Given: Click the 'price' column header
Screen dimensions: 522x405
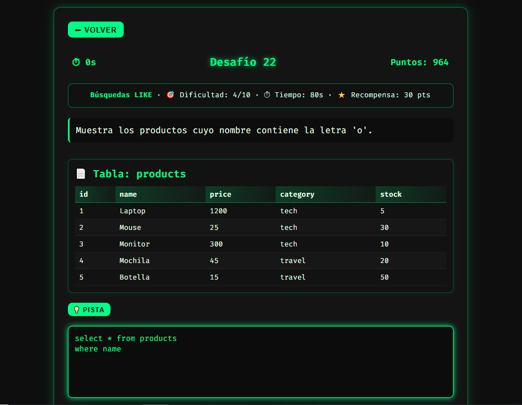Looking at the screenshot, I should click(220, 194).
